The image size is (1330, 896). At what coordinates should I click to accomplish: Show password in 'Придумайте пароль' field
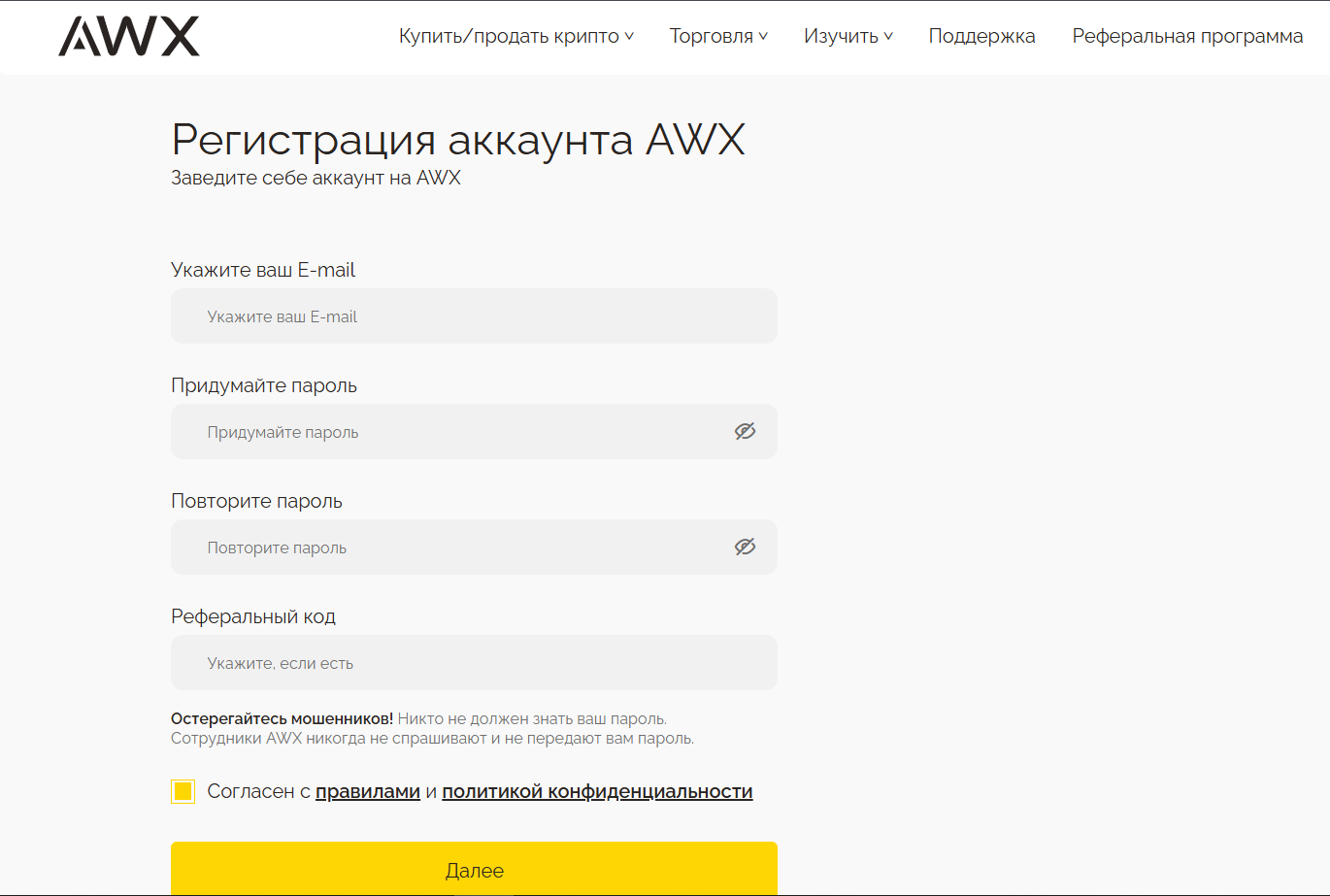745,431
